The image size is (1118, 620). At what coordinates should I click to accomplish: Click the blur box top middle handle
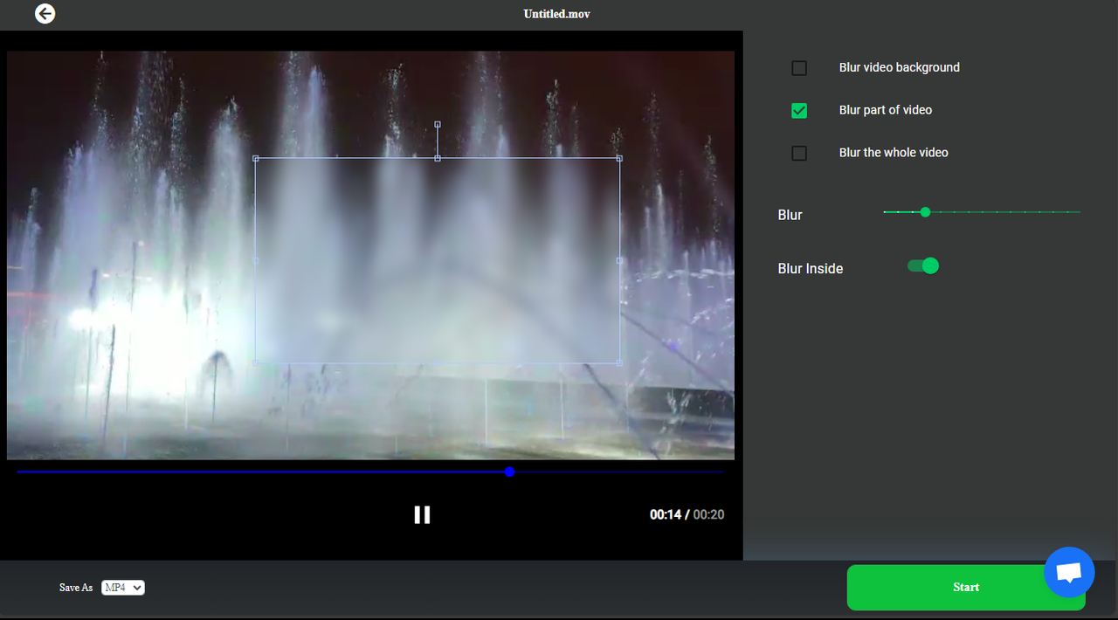[438, 158]
